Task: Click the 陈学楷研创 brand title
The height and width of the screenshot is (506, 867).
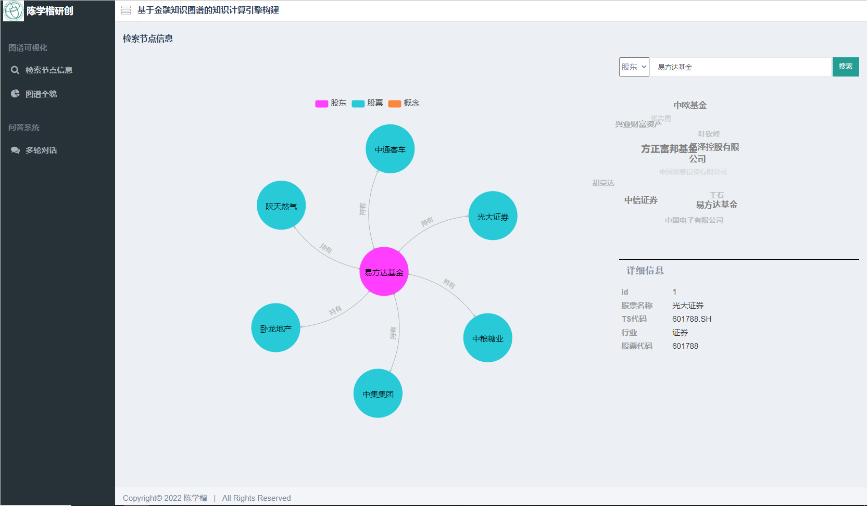Action: pos(50,11)
